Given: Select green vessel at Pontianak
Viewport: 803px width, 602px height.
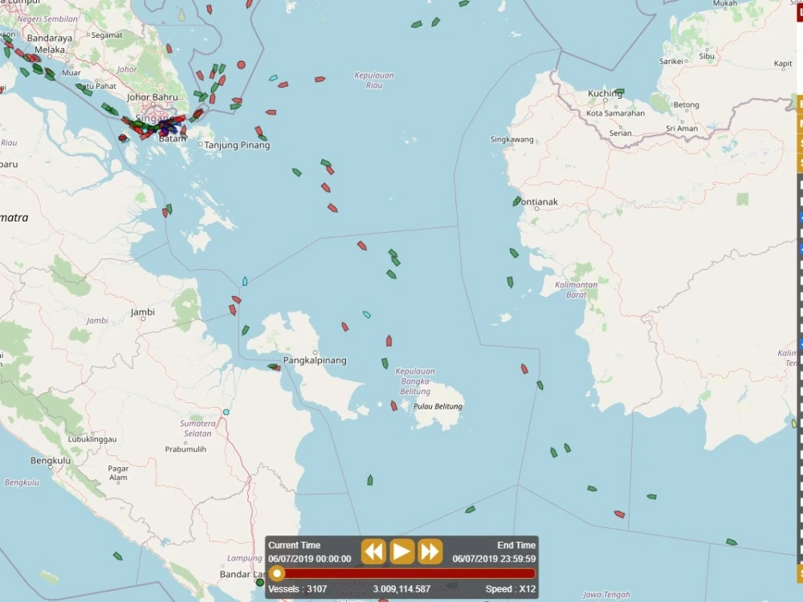Looking at the screenshot, I should click(516, 201).
